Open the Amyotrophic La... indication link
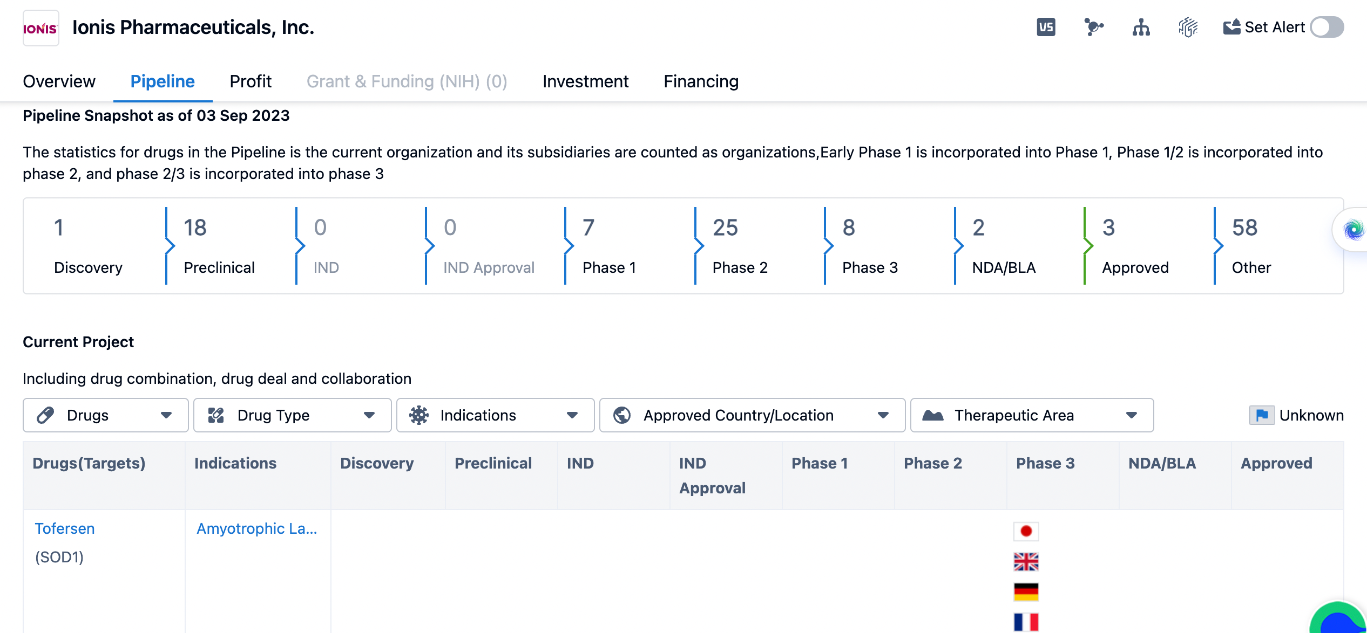This screenshot has height=633, width=1367. click(x=256, y=528)
